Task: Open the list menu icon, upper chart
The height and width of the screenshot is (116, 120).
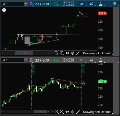Action: [x=114, y=4]
